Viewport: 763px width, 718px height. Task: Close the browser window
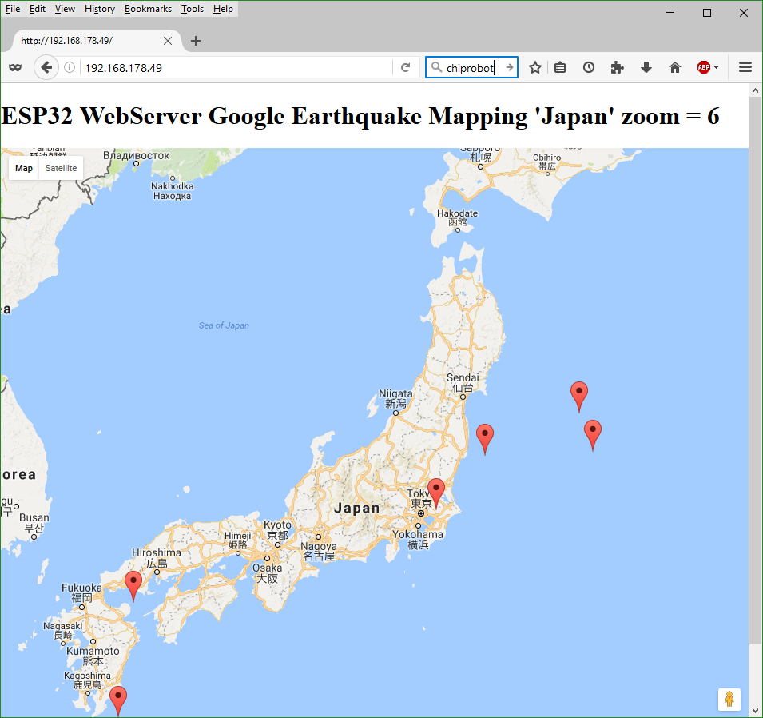click(744, 13)
